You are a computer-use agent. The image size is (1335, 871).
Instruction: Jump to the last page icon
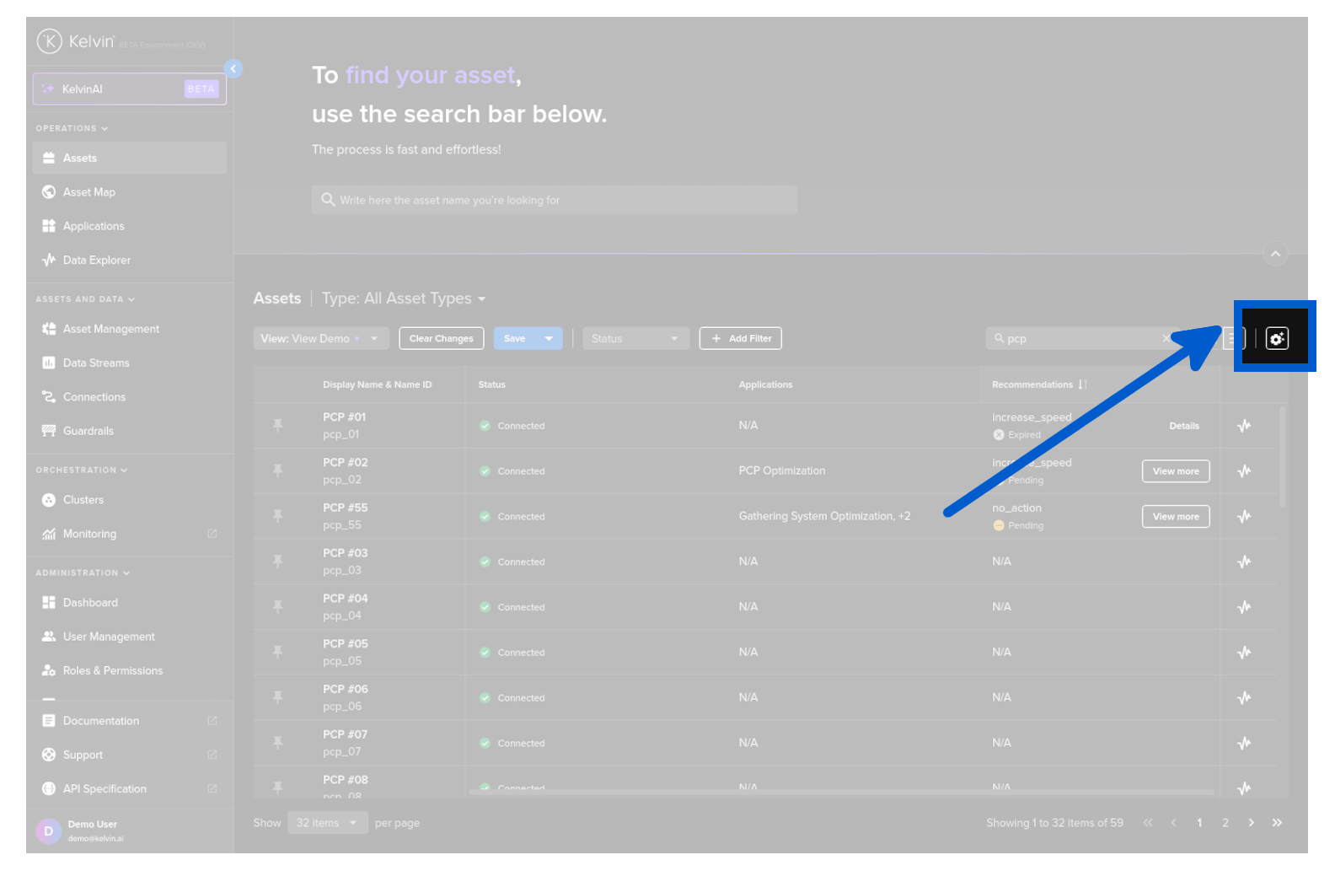pos(1277,823)
